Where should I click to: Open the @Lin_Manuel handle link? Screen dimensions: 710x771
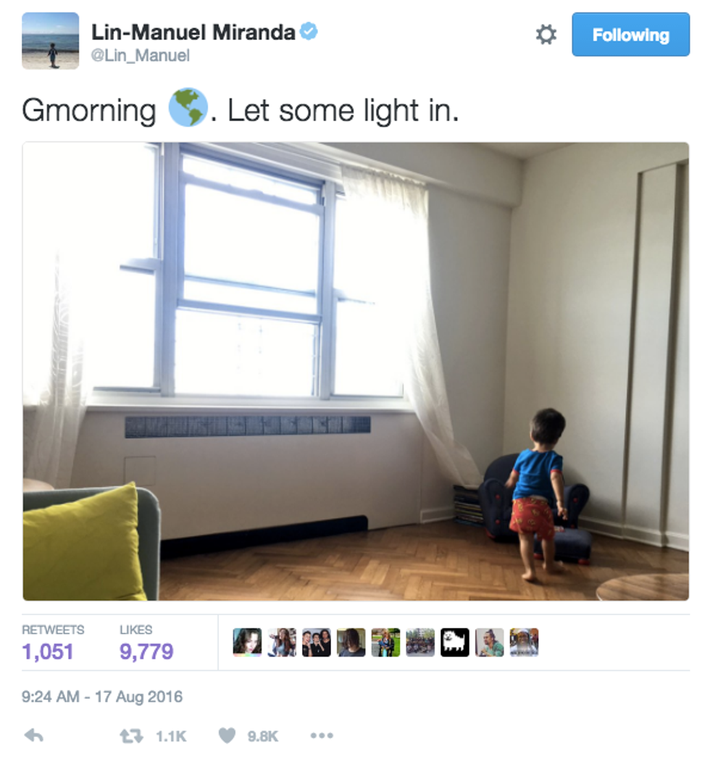(140, 55)
